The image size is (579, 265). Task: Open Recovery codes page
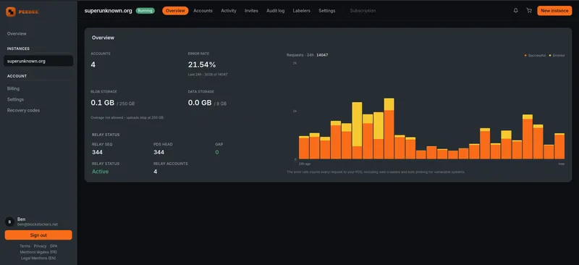pos(23,111)
